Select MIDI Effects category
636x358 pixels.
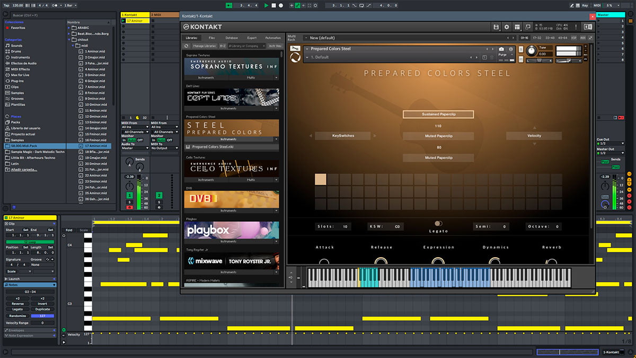20,69
